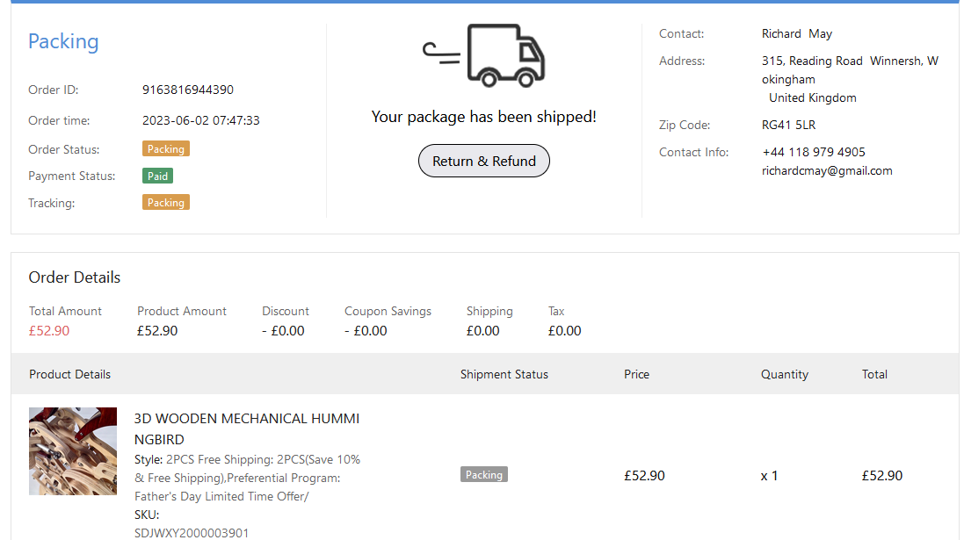Viewport: 964px width, 540px height.
Task: Click the +44 118 979 4905 phone number
Action: point(814,152)
